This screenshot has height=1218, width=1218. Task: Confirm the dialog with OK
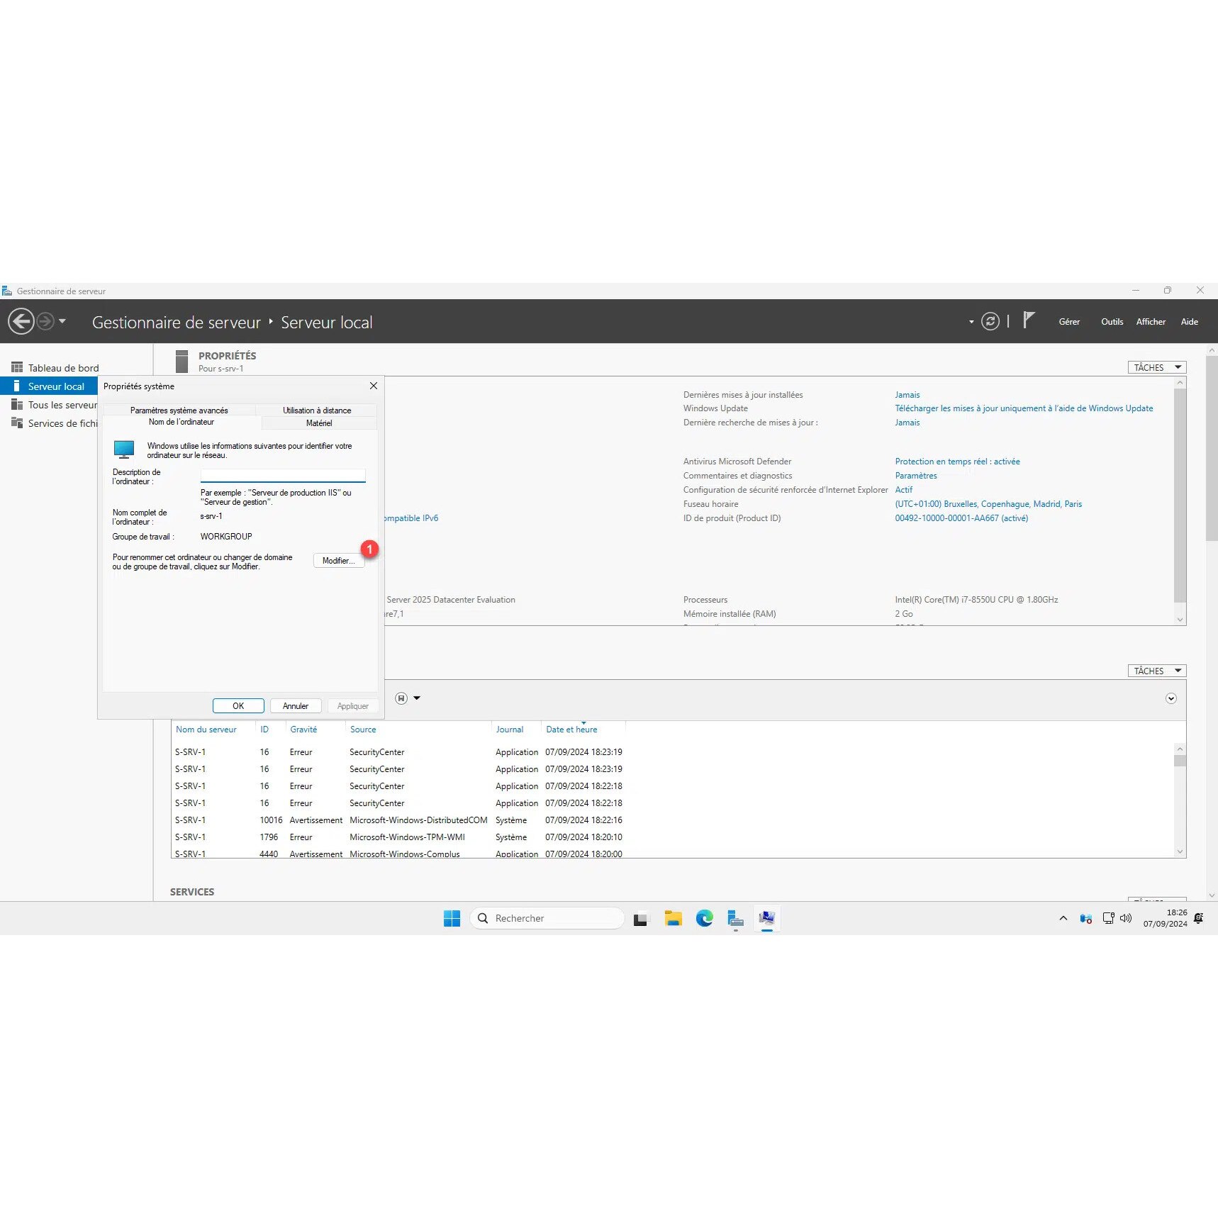coord(238,705)
